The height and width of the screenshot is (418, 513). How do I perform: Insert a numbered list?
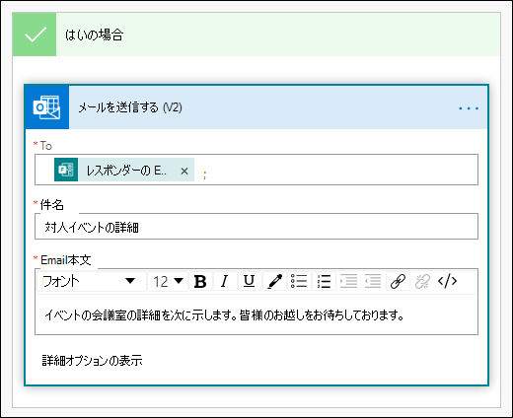(x=324, y=282)
